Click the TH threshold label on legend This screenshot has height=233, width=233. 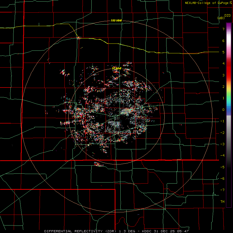(222, 202)
